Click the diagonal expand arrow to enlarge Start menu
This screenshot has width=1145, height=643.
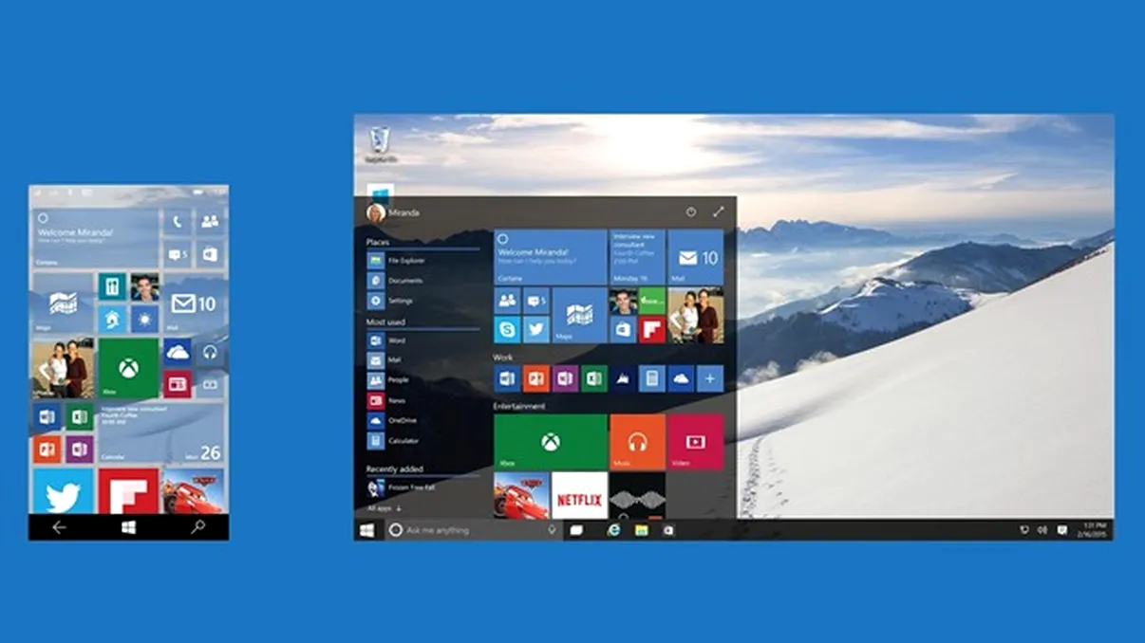[718, 211]
